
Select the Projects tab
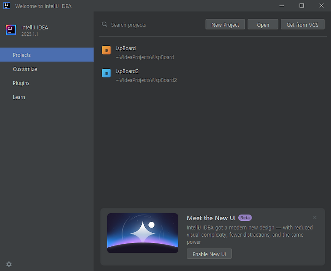tap(47, 55)
